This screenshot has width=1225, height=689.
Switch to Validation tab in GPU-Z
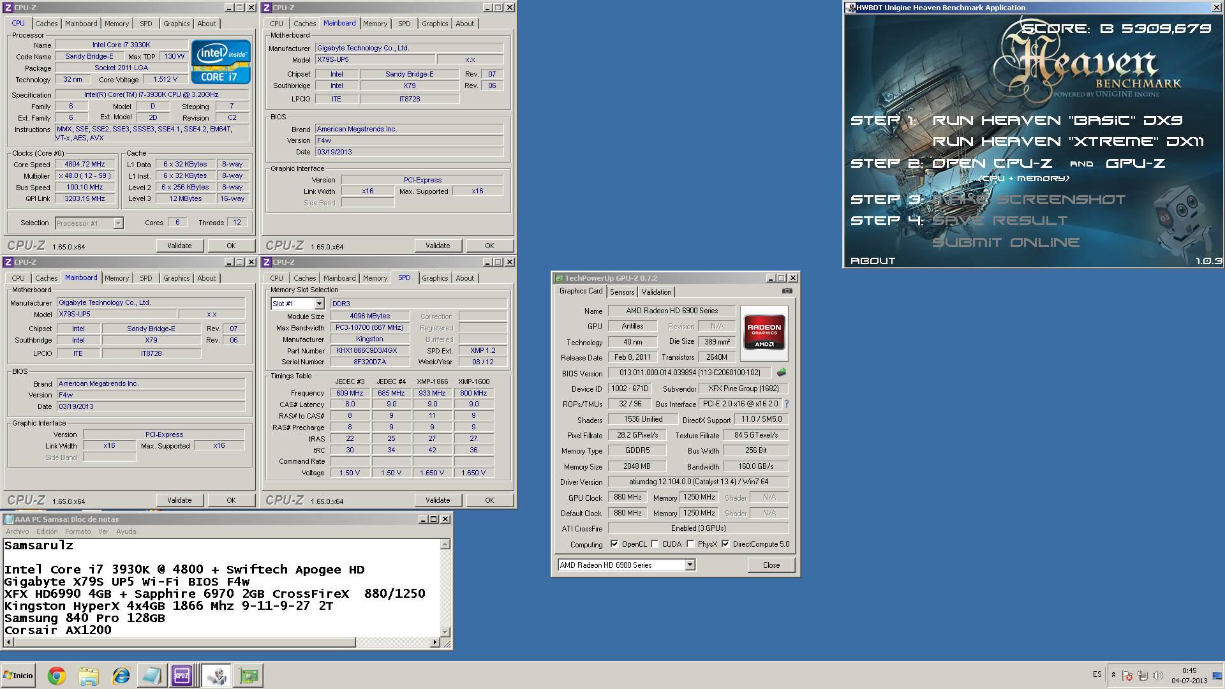[x=656, y=292]
